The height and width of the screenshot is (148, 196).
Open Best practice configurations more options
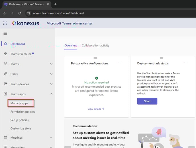click(120, 63)
